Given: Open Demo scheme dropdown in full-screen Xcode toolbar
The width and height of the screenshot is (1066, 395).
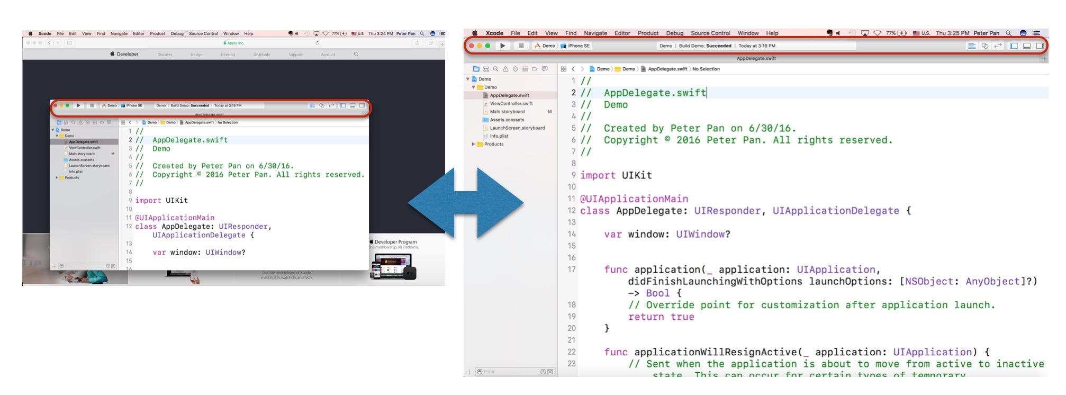Looking at the screenshot, I should [x=545, y=46].
